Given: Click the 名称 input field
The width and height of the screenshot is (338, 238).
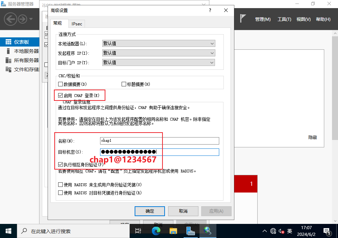Looking at the screenshot, I should click(159, 141).
